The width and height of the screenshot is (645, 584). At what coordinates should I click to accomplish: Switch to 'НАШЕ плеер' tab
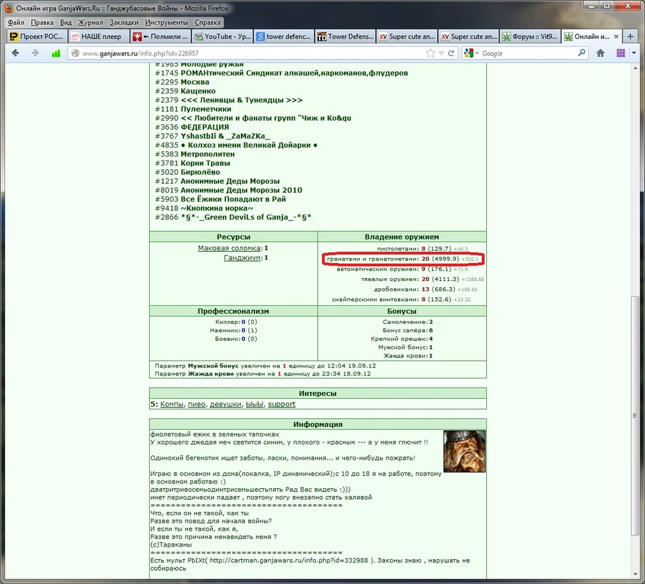tap(98, 37)
